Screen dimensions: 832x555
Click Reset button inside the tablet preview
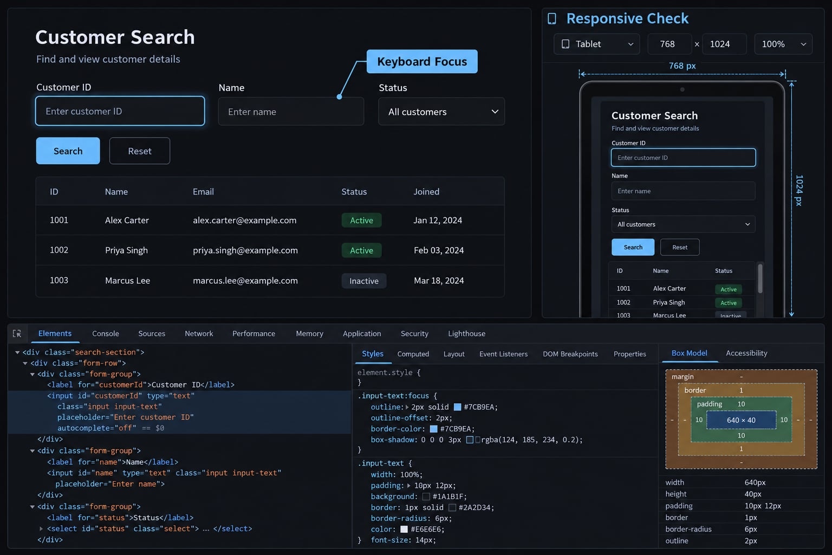680,247
